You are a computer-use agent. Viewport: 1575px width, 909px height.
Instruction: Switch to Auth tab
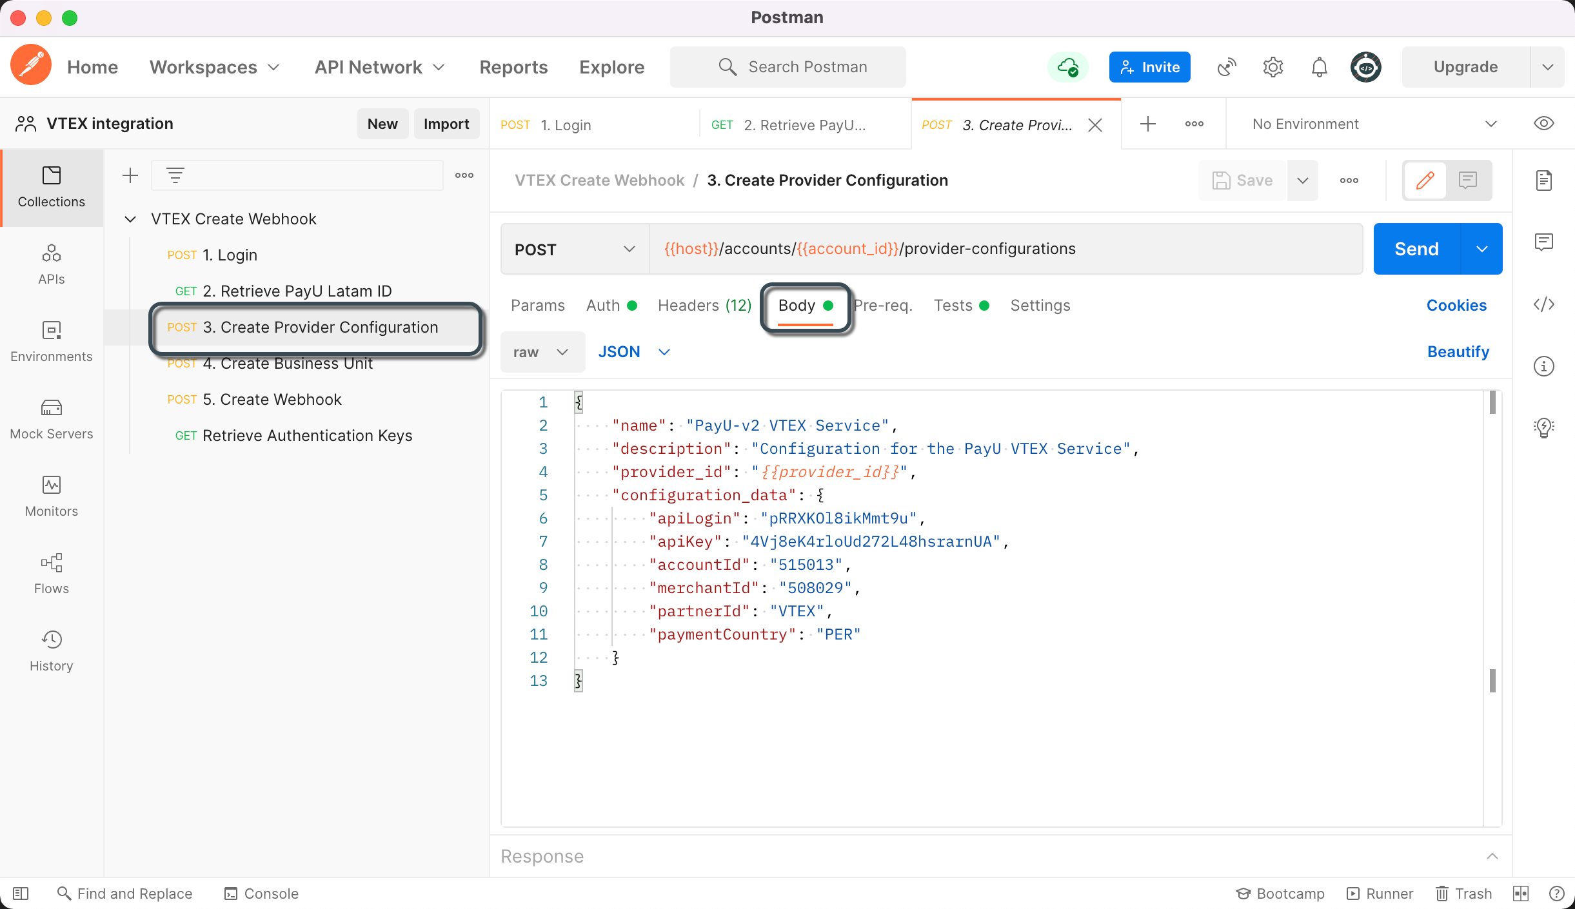(x=611, y=306)
